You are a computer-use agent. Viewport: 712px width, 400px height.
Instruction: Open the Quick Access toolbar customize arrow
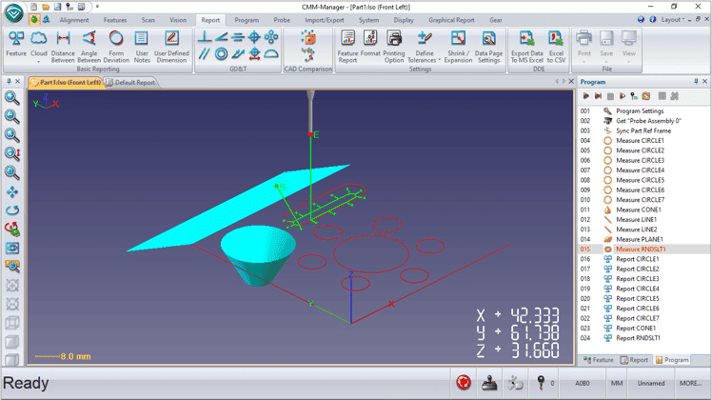(97, 7)
